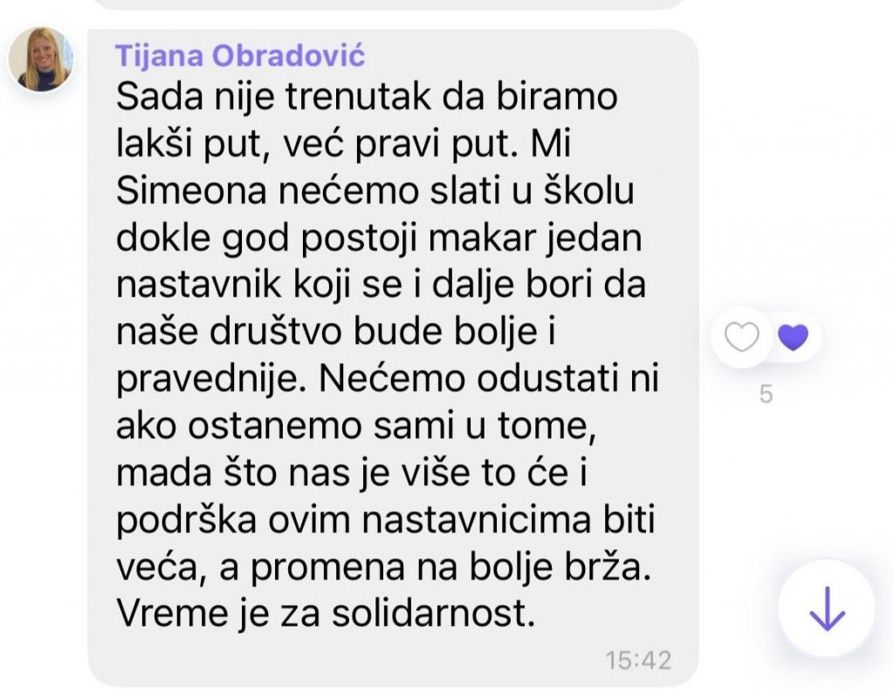Image resolution: width=894 pixels, height=693 pixels.
Task: Tap the line 'naše društvo bude bolje i'
Action: click(x=336, y=333)
